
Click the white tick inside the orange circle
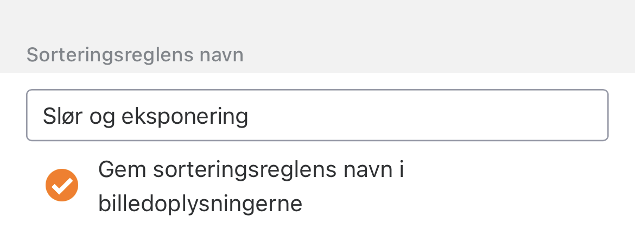62,186
